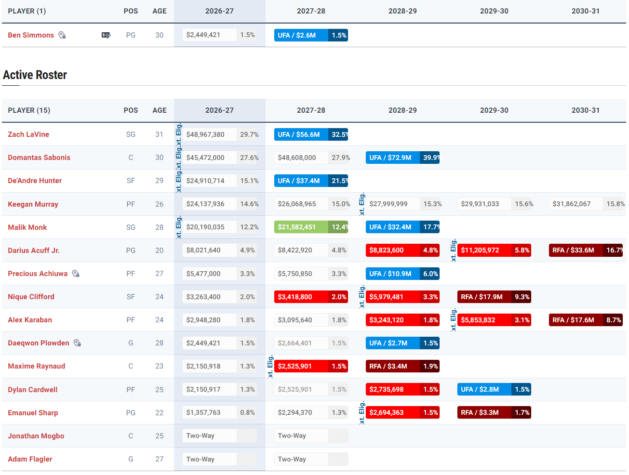The image size is (629, 475).
Task: Click Malik Monk's green $21,582,451 cell
Action: pos(311,227)
